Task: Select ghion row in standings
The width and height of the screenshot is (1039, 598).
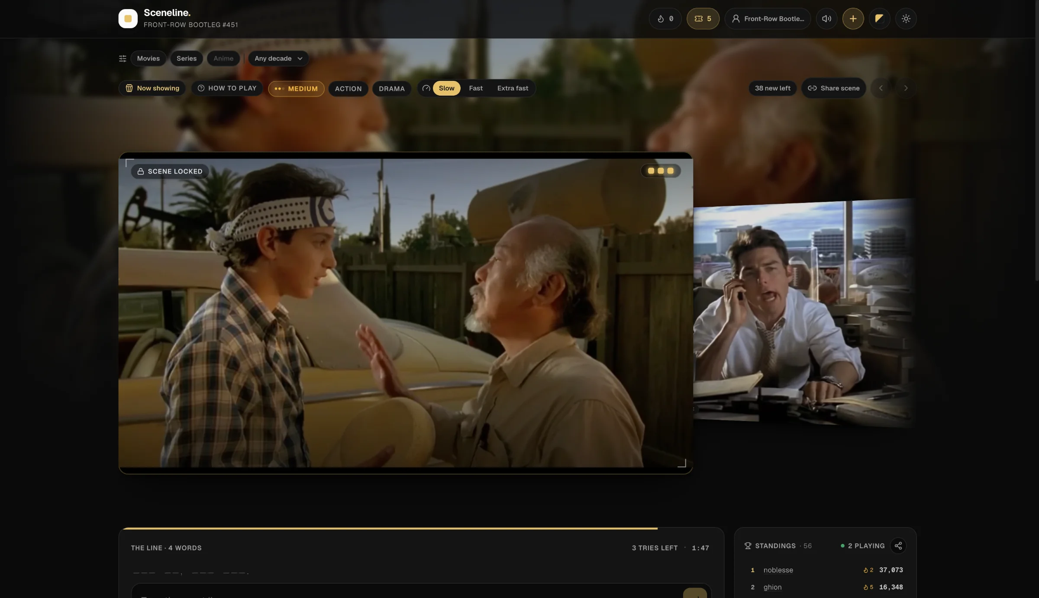Action: tap(826, 587)
